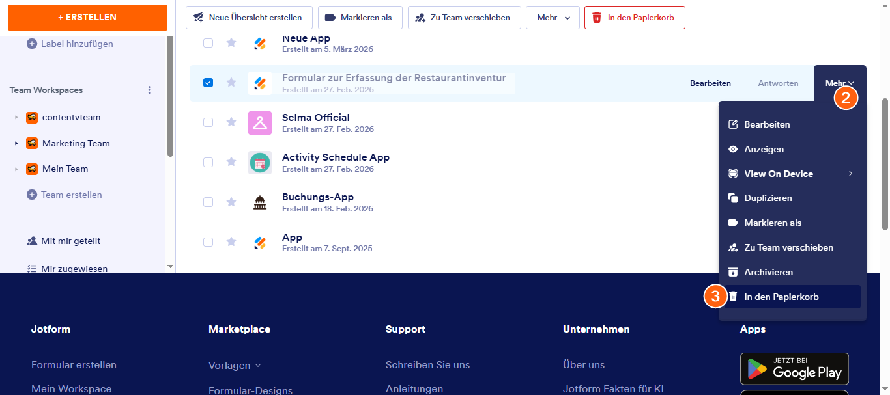Choose Archivieren from the context menu
This screenshot has width=890, height=395.
(792, 272)
